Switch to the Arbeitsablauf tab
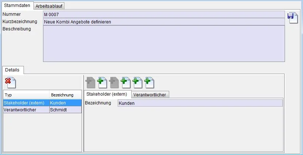 point(50,6)
